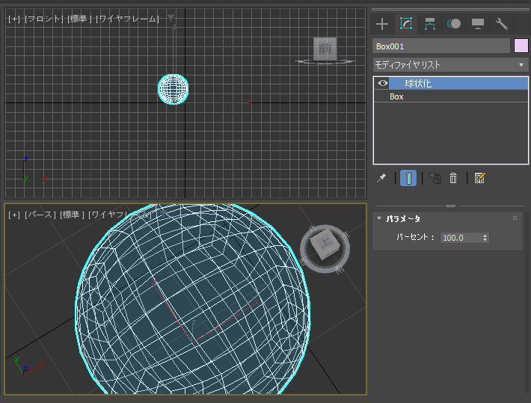Open the Configure Modifier Sets icon

(x=479, y=178)
